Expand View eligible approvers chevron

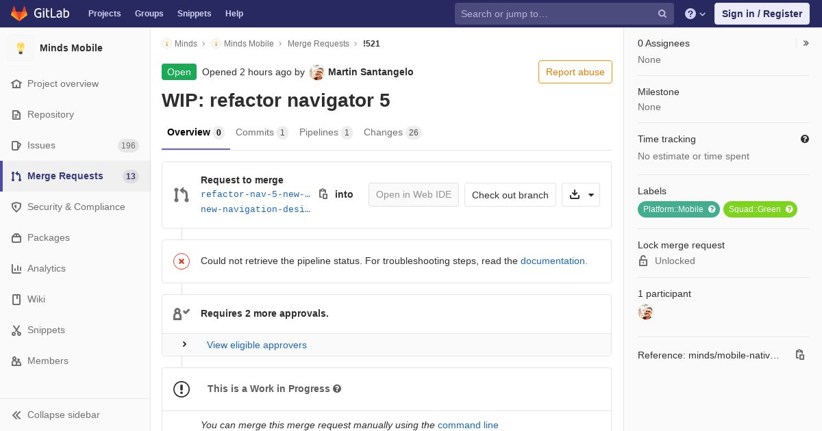(184, 344)
